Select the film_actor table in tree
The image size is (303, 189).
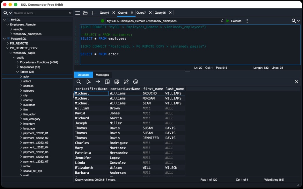(29, 114)
